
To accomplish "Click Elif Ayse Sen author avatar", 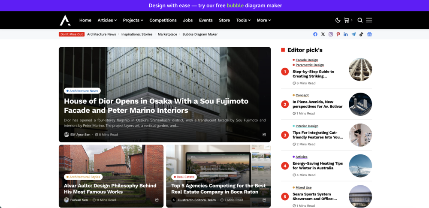I will [x=66, y=134].
